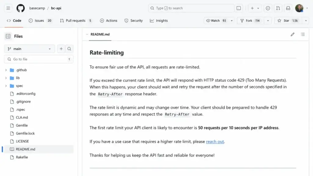The height and width of the screenshot is (176, 313).
Task: Open the Fork options dropdown arrow
Action: [x=268, y=20]
